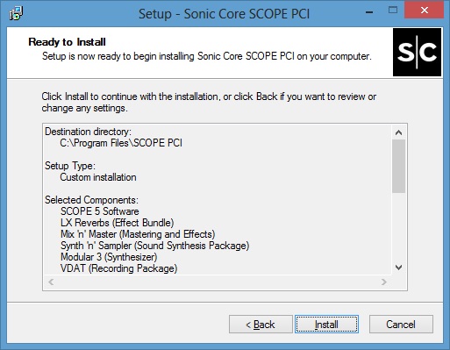
Task: Click the Install button
Action: tap(326, 324)
